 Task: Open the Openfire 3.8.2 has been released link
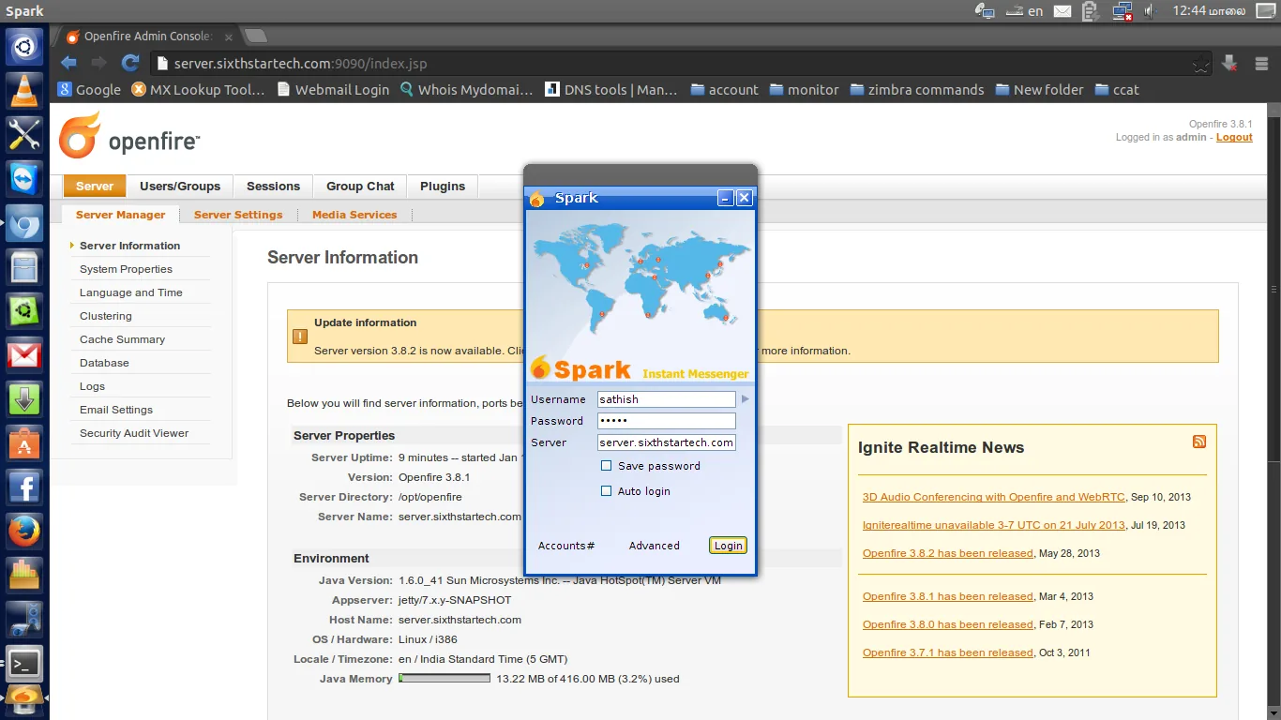pyautogui.click(x=948, y=553)
